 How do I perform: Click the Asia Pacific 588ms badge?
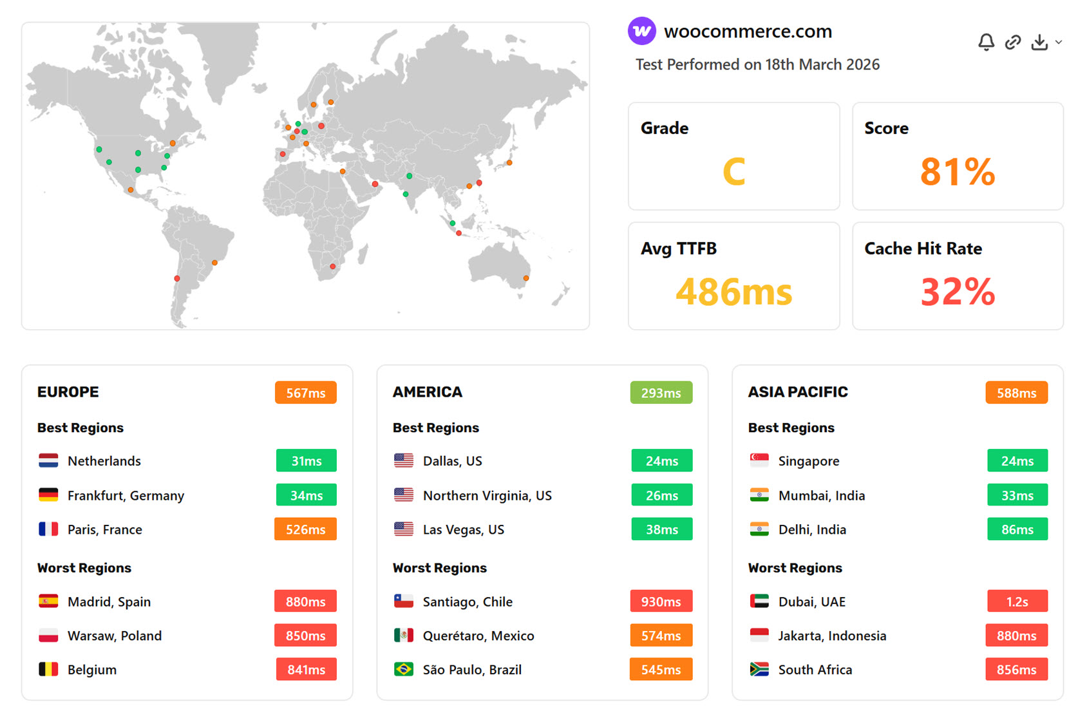(x=1016, y=393)
